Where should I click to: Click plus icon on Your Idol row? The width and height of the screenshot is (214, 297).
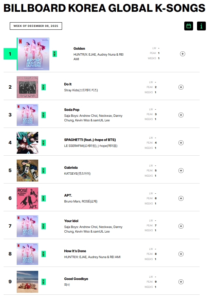(181, 226)
